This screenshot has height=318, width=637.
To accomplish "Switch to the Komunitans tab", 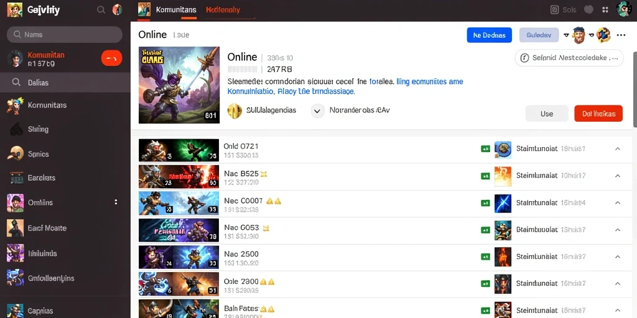I will [176, 10].
